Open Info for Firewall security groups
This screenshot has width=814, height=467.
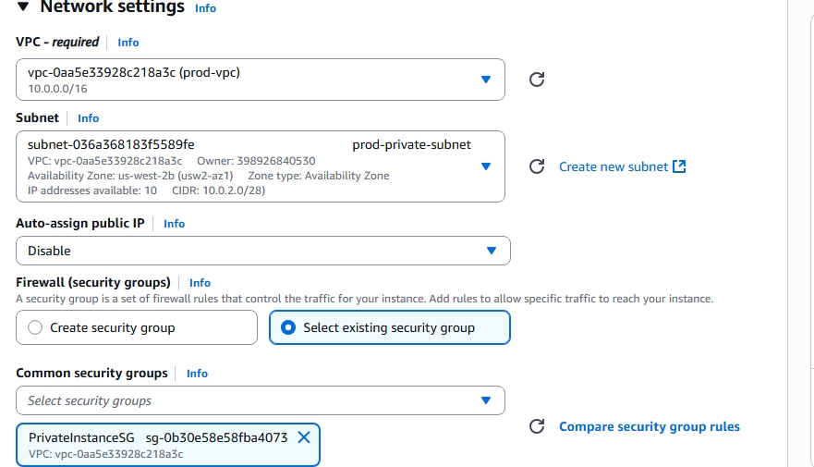tap(200, 283)
